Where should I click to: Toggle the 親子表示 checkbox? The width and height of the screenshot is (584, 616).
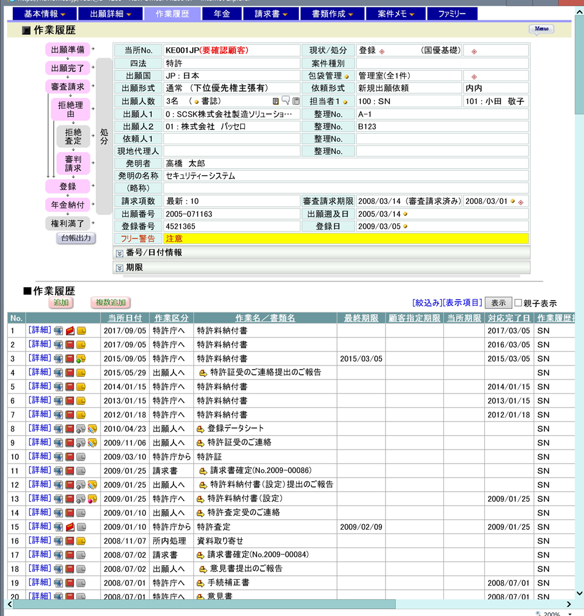518,302
